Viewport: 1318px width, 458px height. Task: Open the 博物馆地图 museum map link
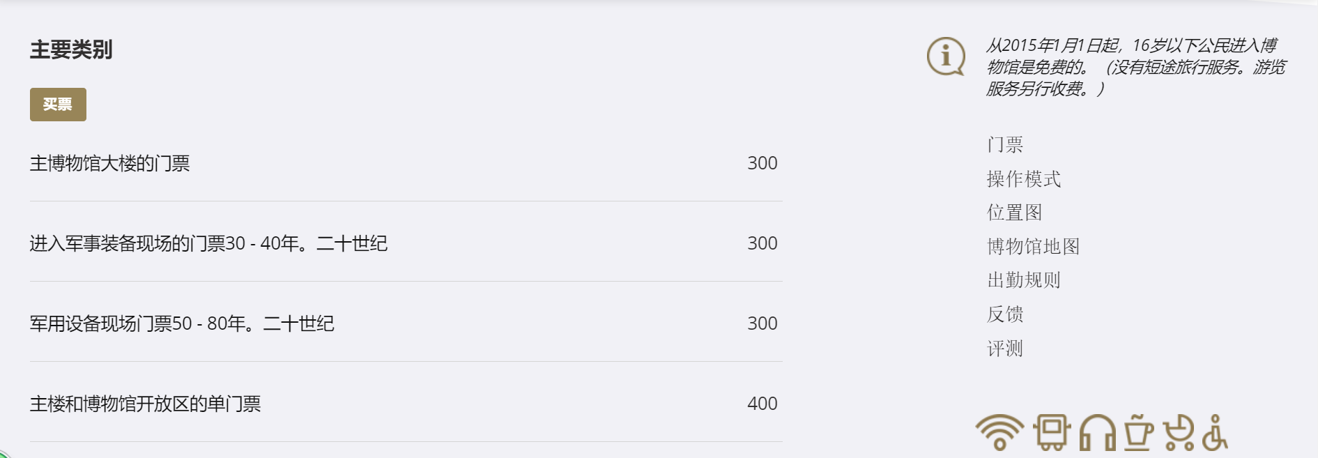click(x=1033, y=246)
